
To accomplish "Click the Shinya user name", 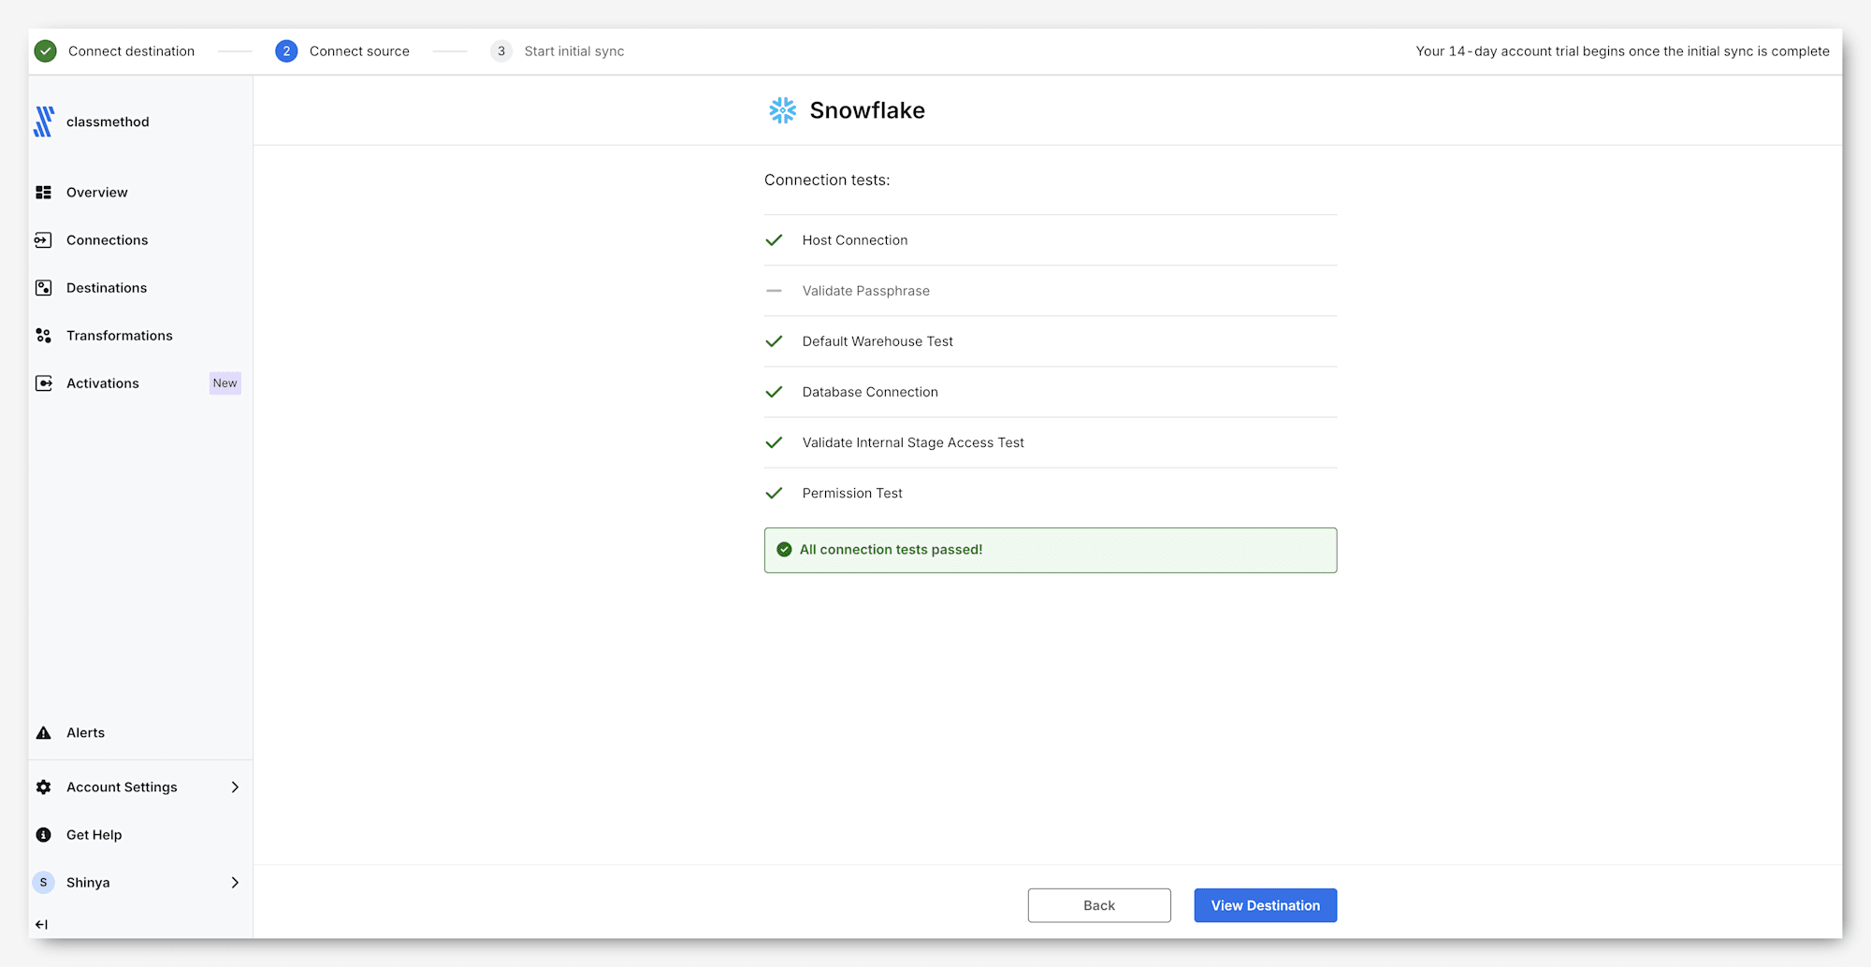I will point(88,883).
